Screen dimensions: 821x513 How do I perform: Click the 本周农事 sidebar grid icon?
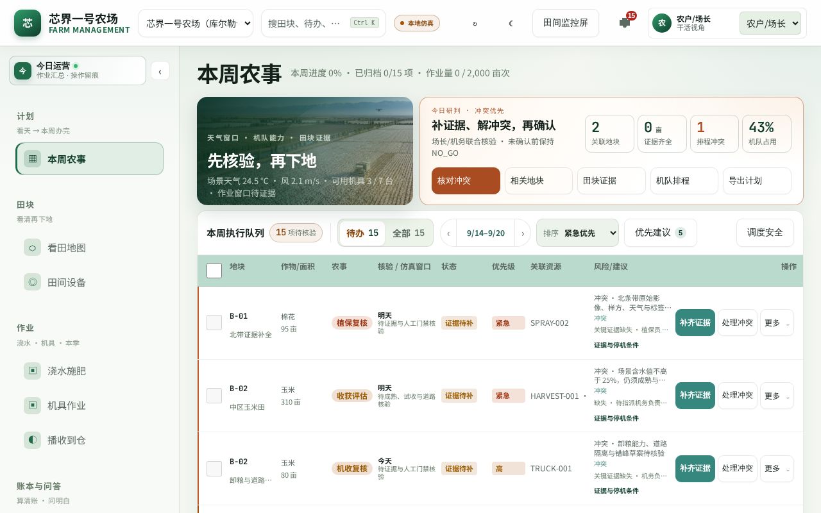point(33,158)
